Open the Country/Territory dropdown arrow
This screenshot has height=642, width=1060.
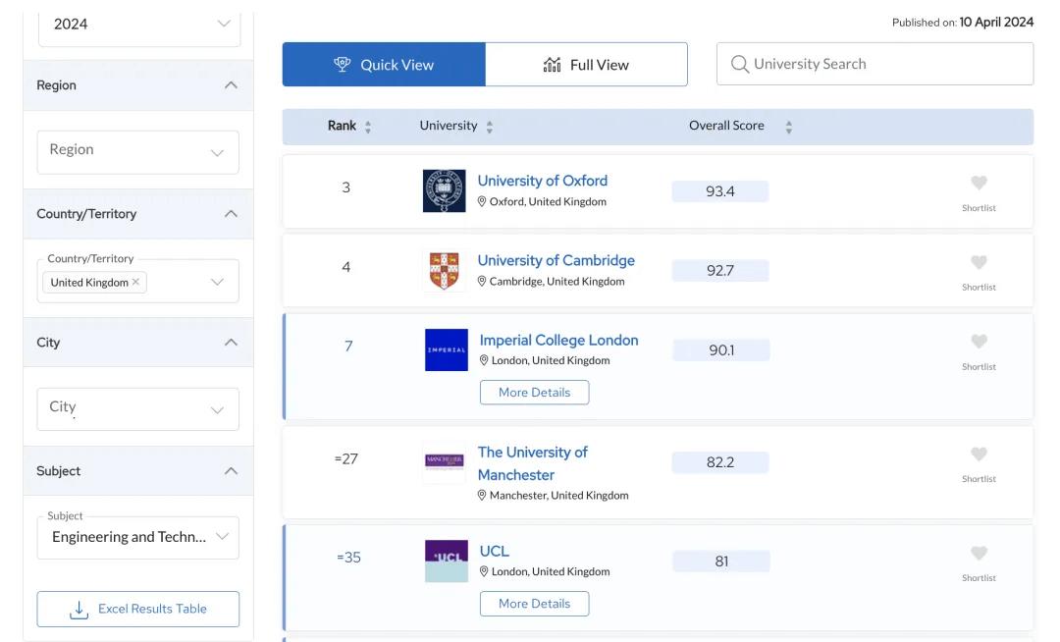[217, 282]
